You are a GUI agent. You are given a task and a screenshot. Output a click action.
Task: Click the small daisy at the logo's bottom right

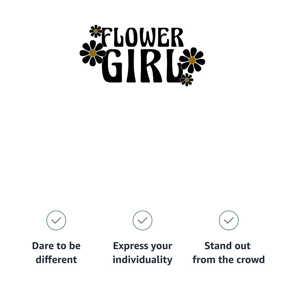point(186,80)
